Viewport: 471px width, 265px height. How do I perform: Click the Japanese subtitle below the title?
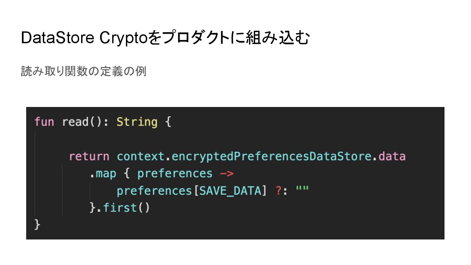click(x=83, y=71)
